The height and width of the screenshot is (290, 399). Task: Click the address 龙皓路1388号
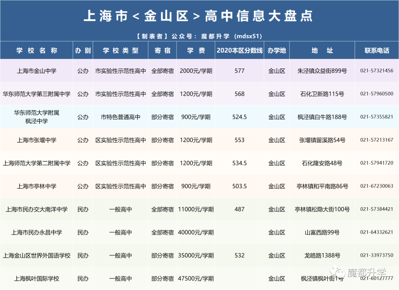pyautogui.click(x=322, y=256)
